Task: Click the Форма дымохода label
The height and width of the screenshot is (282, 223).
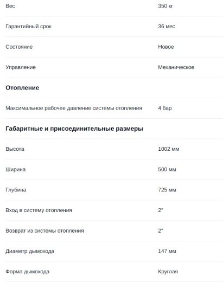Action: tap(28, 272)
